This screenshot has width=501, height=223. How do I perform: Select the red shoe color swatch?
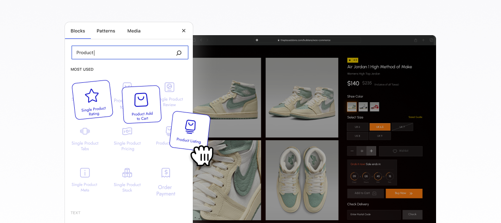374,107
